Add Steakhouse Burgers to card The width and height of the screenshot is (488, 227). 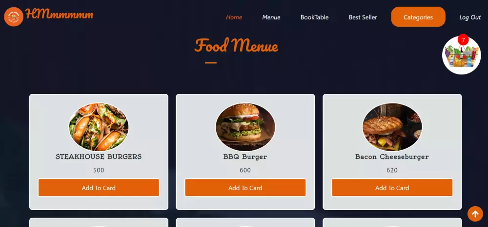pyautogui.click(x=99, y=188)
